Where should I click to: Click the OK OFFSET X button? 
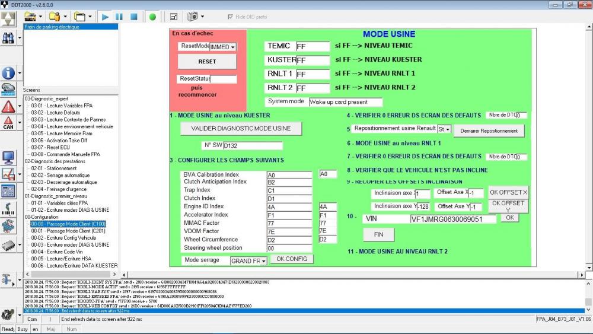click(x=508, y=192)
